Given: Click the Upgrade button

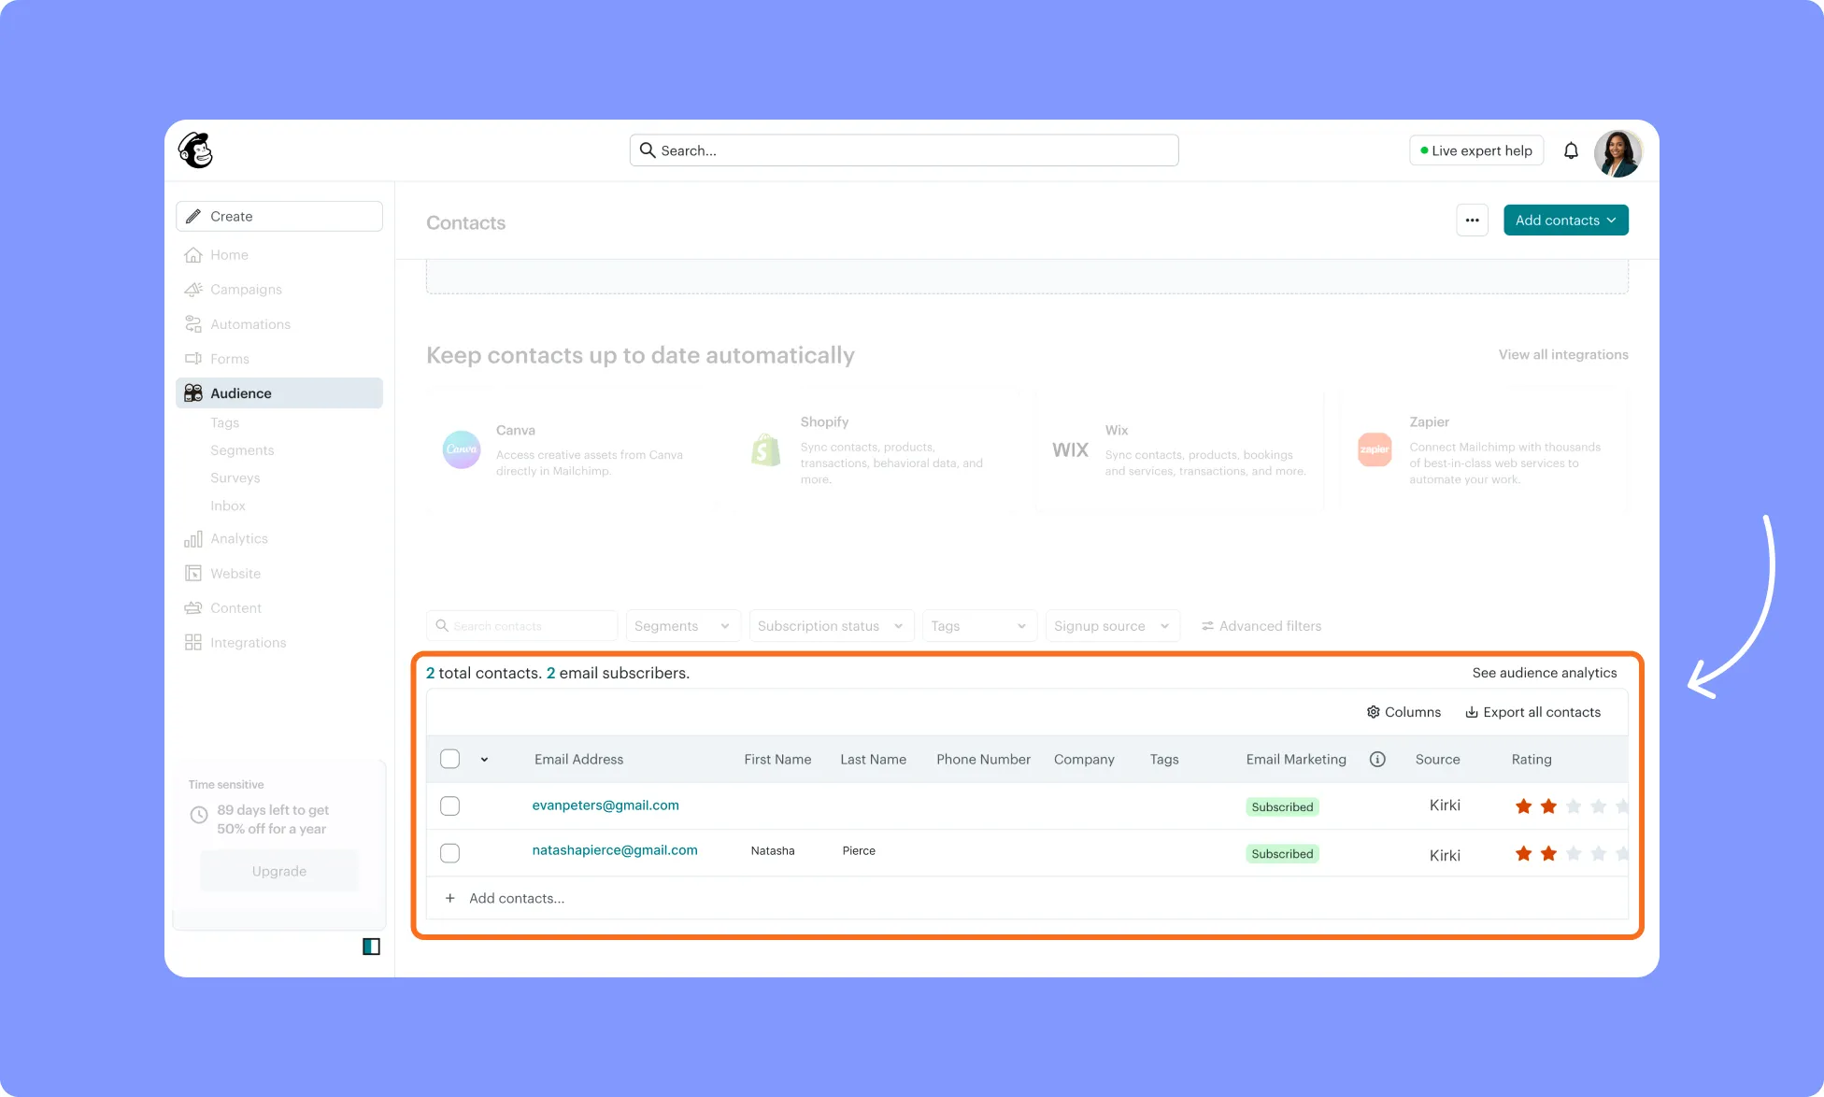Looking at the screenshot, I should pos(278,871).
